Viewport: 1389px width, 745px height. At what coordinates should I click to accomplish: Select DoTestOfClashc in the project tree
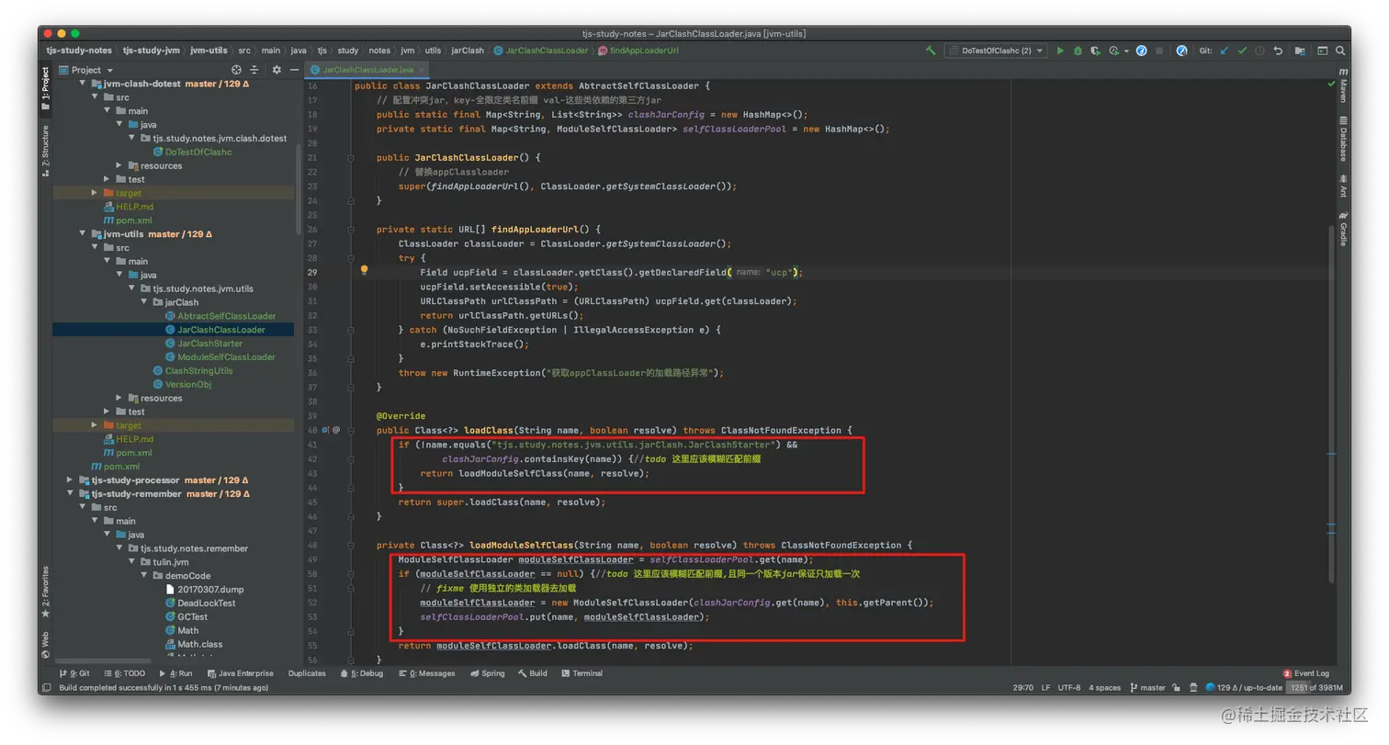(x=198, y=152)
